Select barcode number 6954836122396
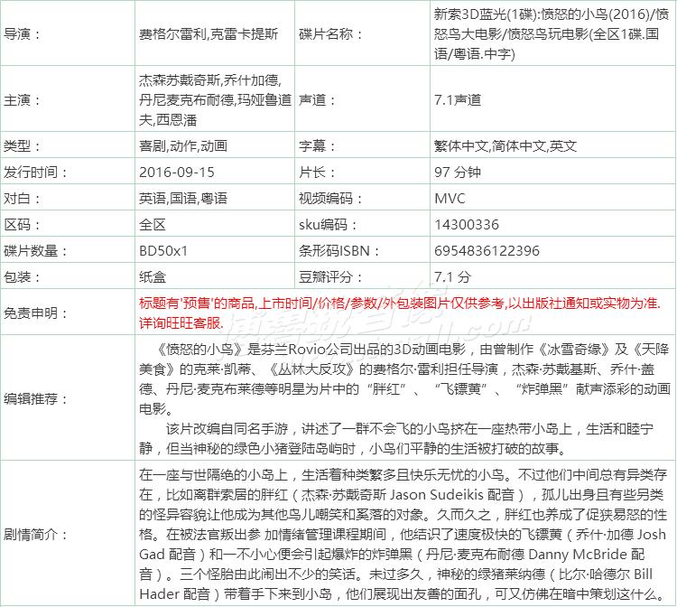The height and width of the screenshot is (607, 677). click(487, 251)
